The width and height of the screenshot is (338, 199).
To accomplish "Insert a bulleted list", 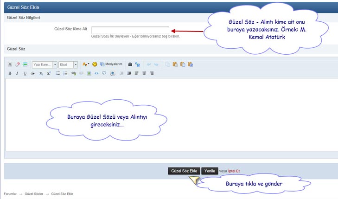I will 57,73.
